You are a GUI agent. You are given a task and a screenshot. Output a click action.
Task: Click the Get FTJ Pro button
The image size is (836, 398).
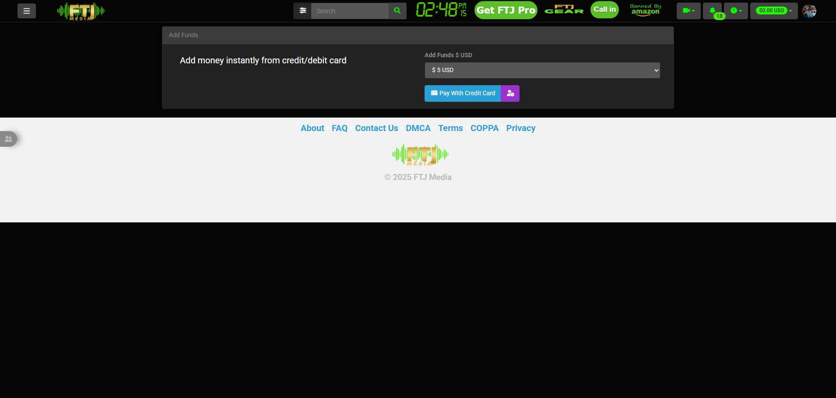point(506,10)
